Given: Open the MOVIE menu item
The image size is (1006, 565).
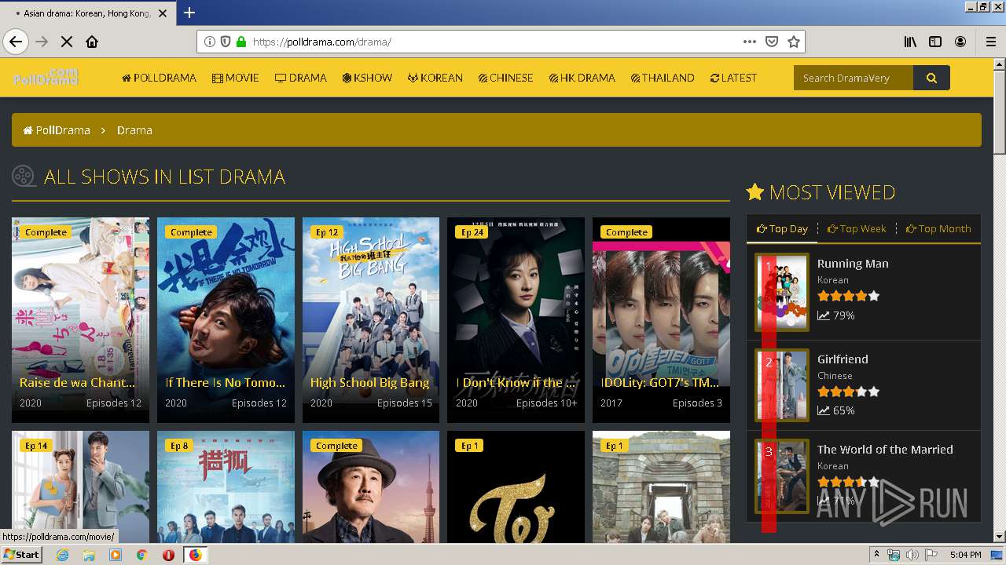Looking at the screenshot, I should pyautogui.click(x=236, y=78).
